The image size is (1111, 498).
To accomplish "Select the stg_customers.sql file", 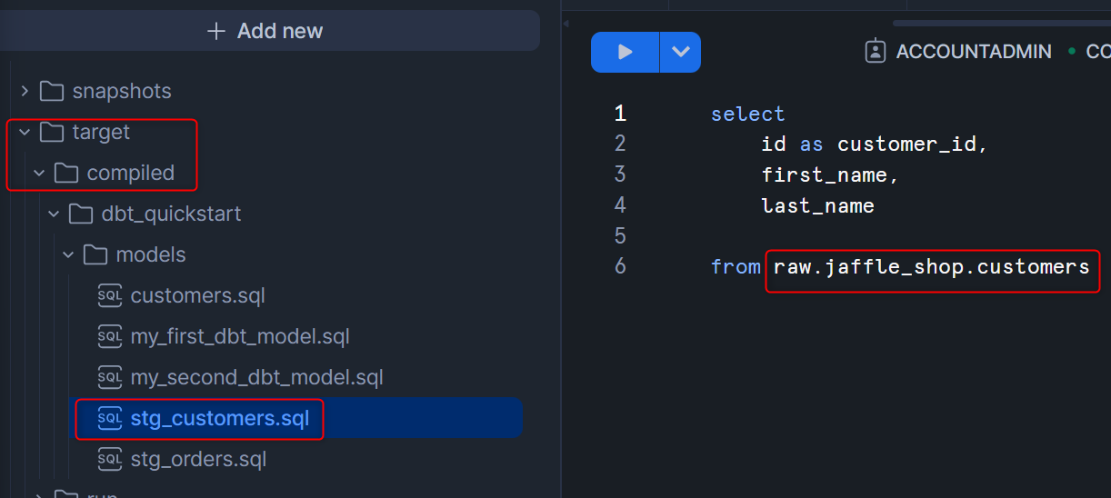I will pyautogui.click(x=220, y=418).
